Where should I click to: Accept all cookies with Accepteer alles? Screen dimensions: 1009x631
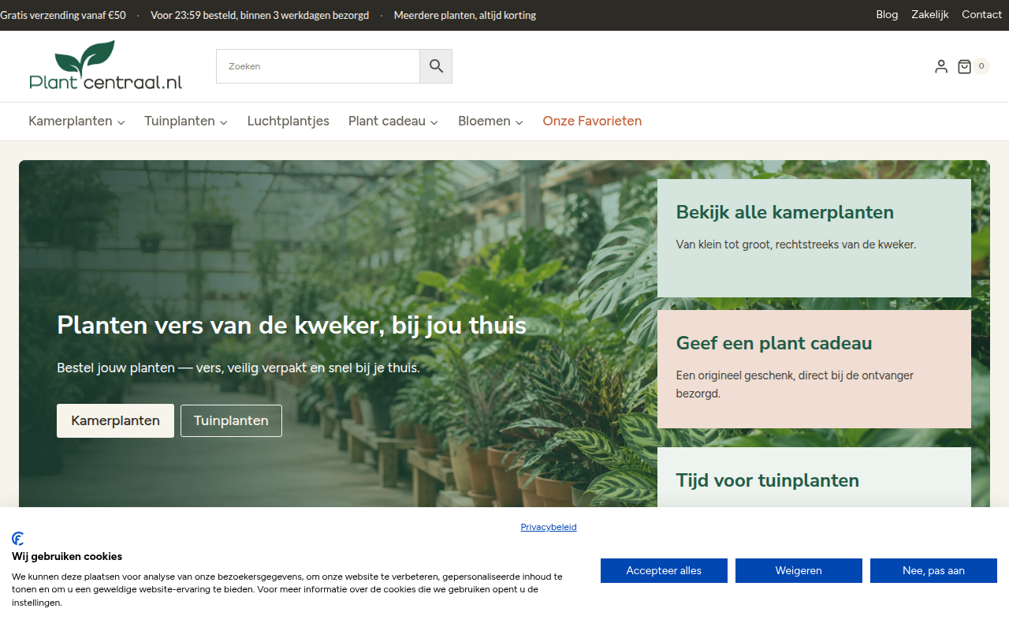tap(664, 570)
